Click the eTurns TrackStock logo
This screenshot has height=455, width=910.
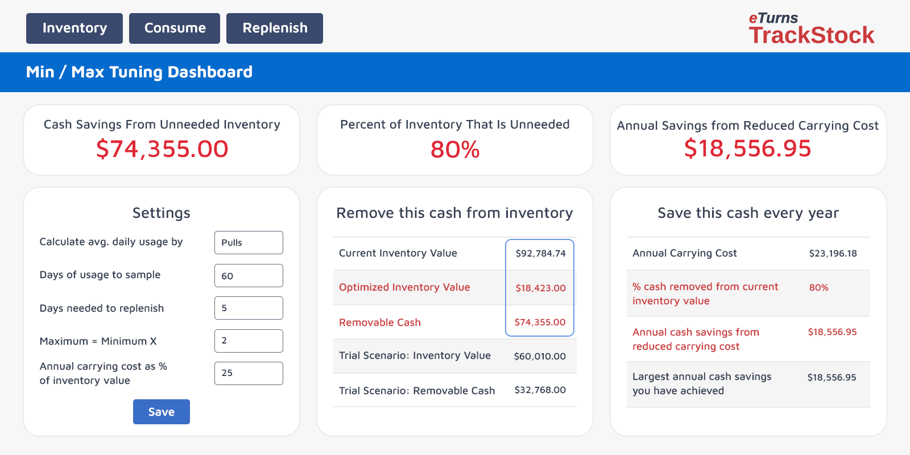(811, 28)
